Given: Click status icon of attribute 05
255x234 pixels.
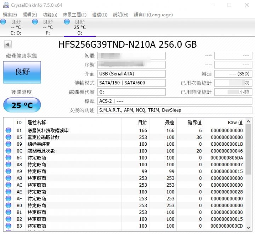Looking at the screenshot, I should coord(8,137).
